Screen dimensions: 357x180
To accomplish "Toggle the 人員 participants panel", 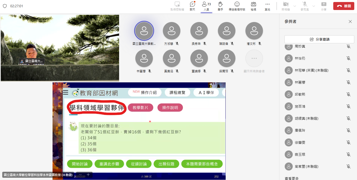I will [206, 6].
